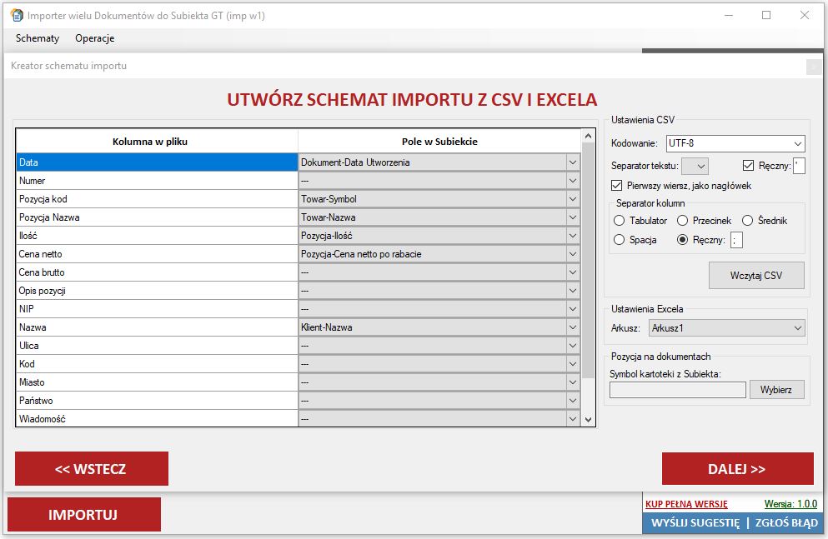
Task: Choose Przecinek as column separator
Action: [x=683, y=221]
